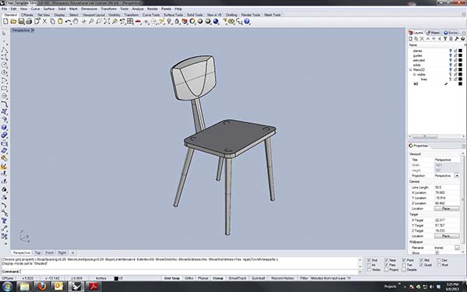Viewport: 467px width, 292px height.
Task: Toggle the Quad object snap checkbox
Action: point(421,265)
